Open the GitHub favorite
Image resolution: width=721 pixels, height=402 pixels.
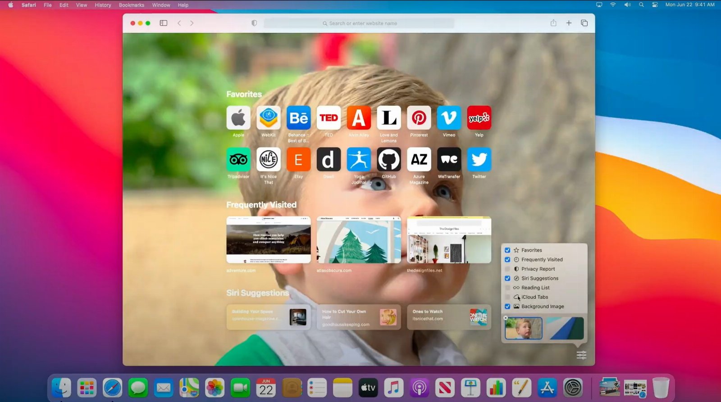click(x=389, y=159)
